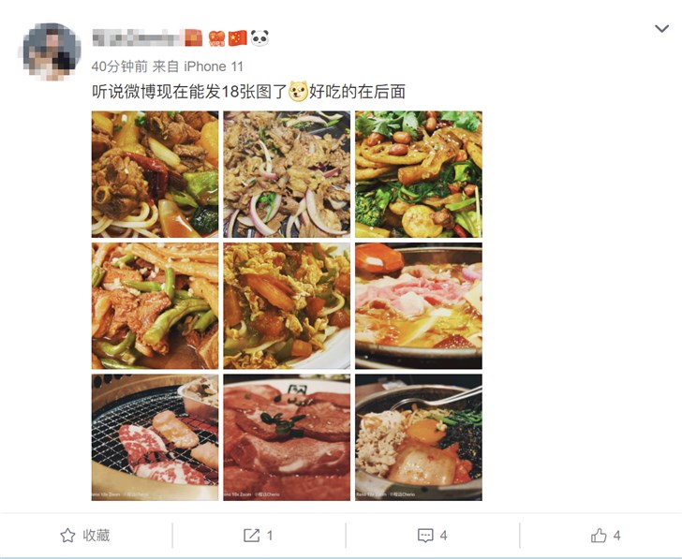Open the braised ribs with noodles photo
This screenshot has height=559, width=682.
155,174
